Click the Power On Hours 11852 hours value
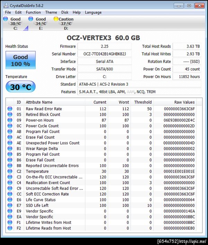The width and height of the screenshot is (208, 245). (x=187, y=77)
